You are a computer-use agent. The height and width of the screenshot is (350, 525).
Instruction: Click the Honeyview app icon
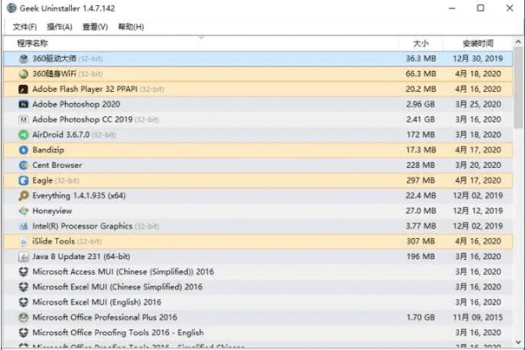(24, 211)
